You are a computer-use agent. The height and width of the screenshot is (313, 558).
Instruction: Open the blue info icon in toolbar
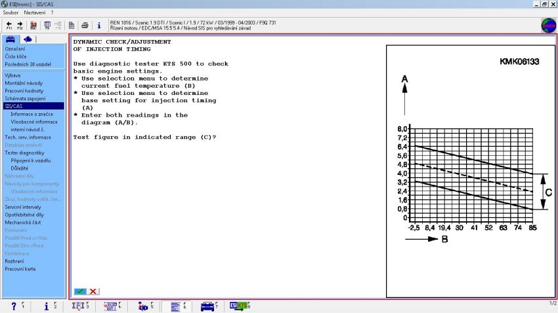[98, 26]
